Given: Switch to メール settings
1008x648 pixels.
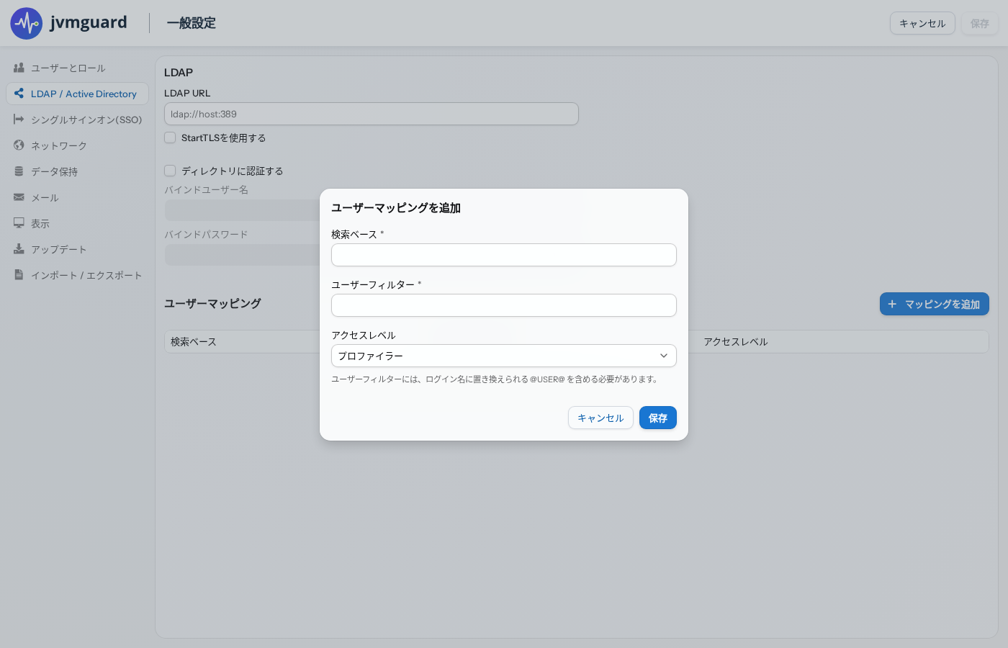Looking at the screenshot, I should pyautogui.click(x=77, y=197).
